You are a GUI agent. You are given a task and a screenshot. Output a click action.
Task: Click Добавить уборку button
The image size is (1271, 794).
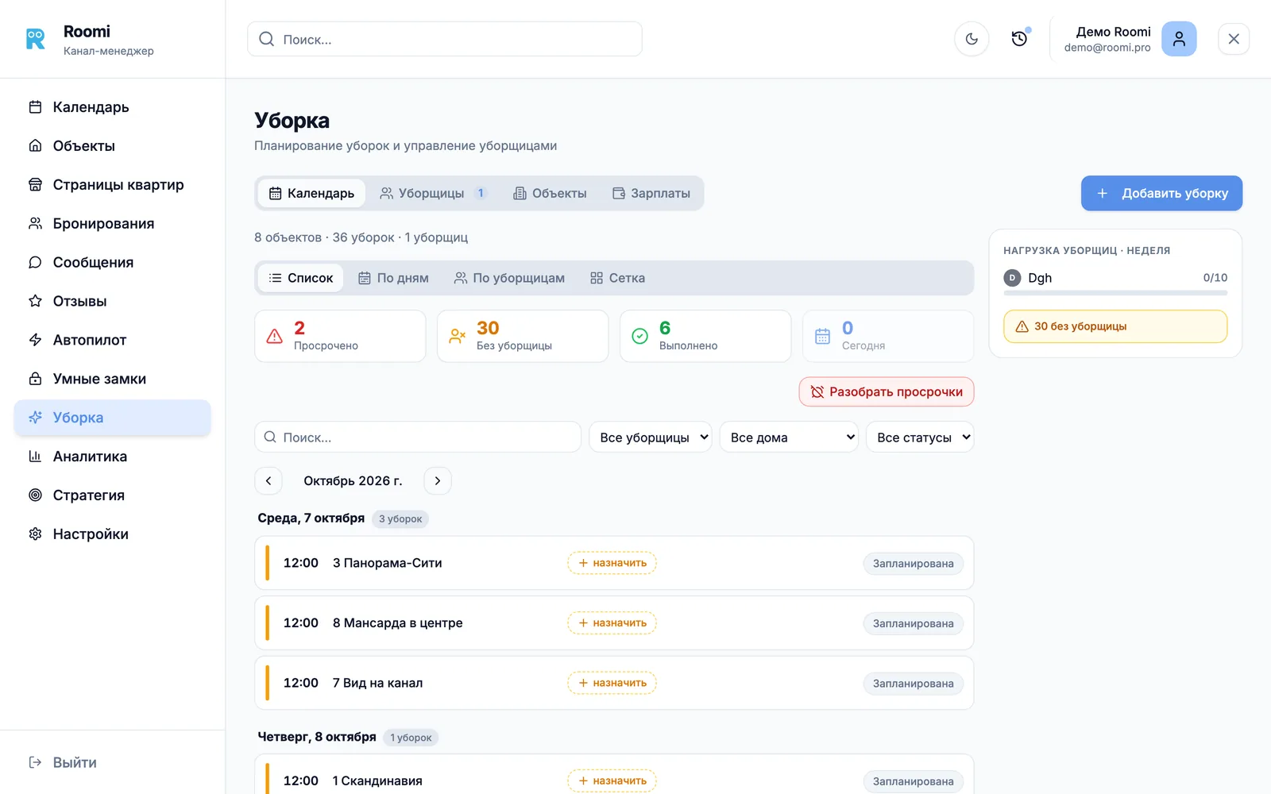click(1161, 193)
